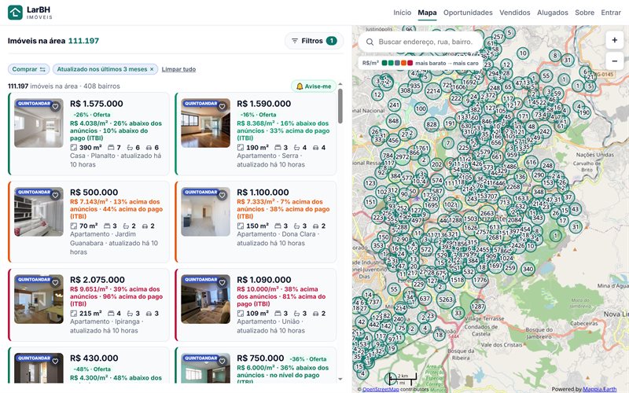The height and width of the screenshot is (393, 629).
Task: Open the 1776 cluster marker
Action: click(480, 280)
